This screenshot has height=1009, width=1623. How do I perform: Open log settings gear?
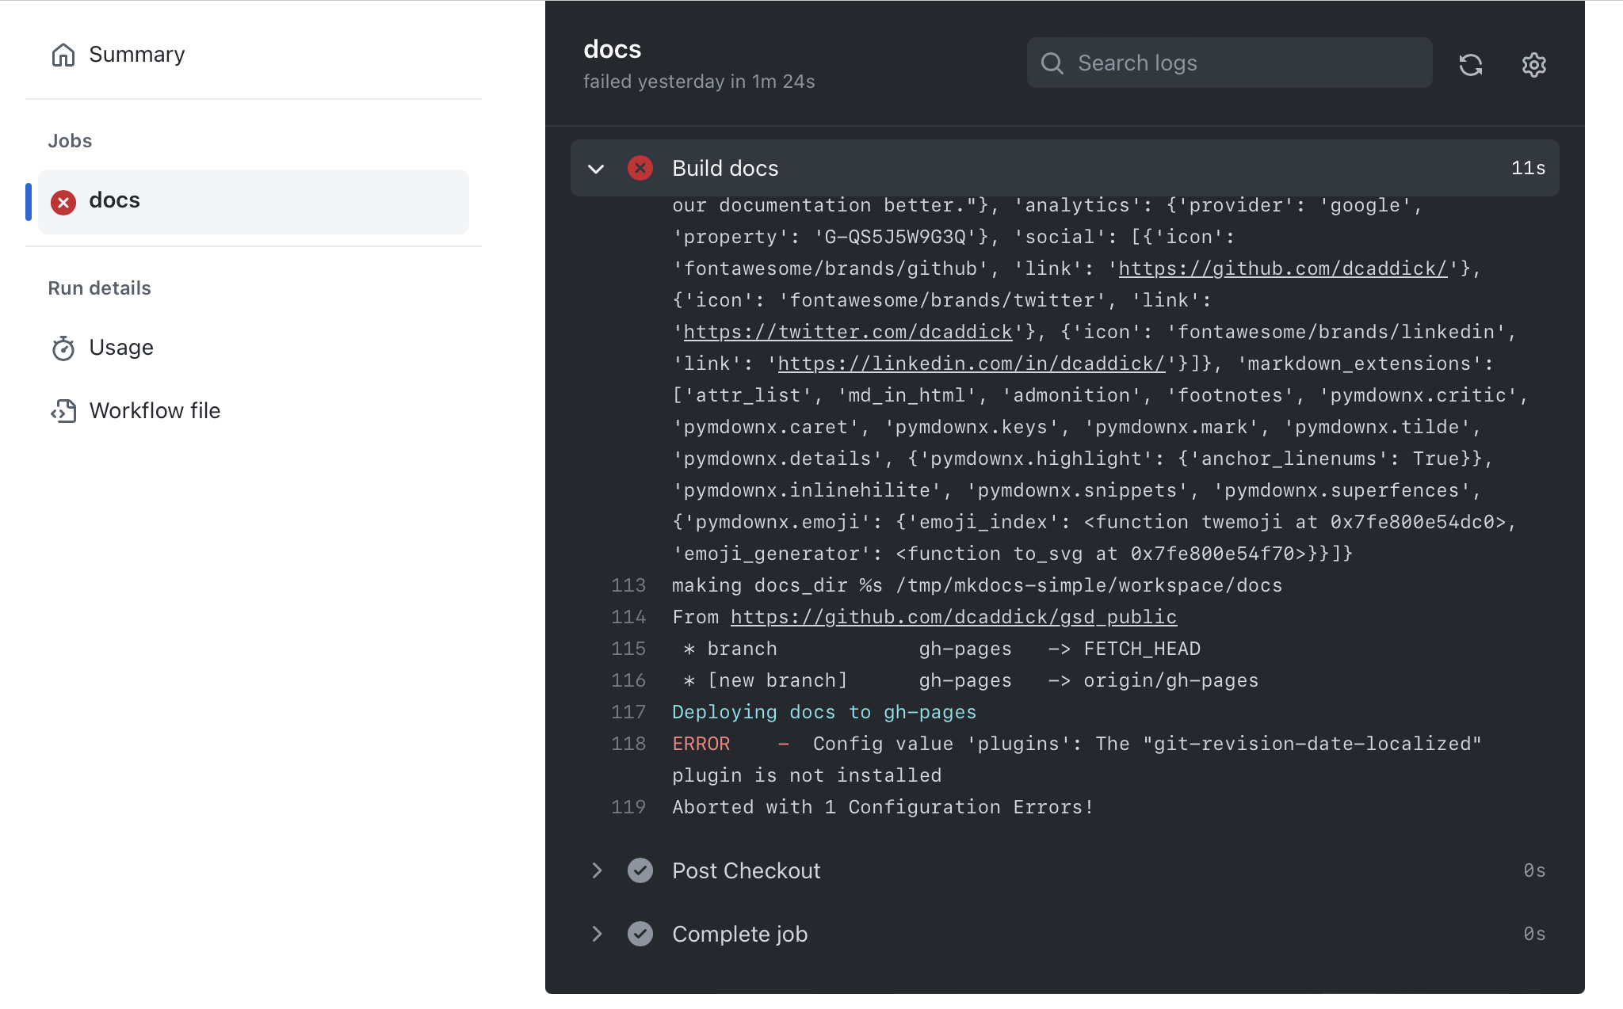point(1534,64)
